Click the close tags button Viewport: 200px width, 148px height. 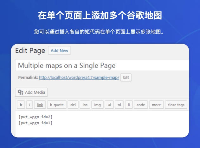coord(176,105)
